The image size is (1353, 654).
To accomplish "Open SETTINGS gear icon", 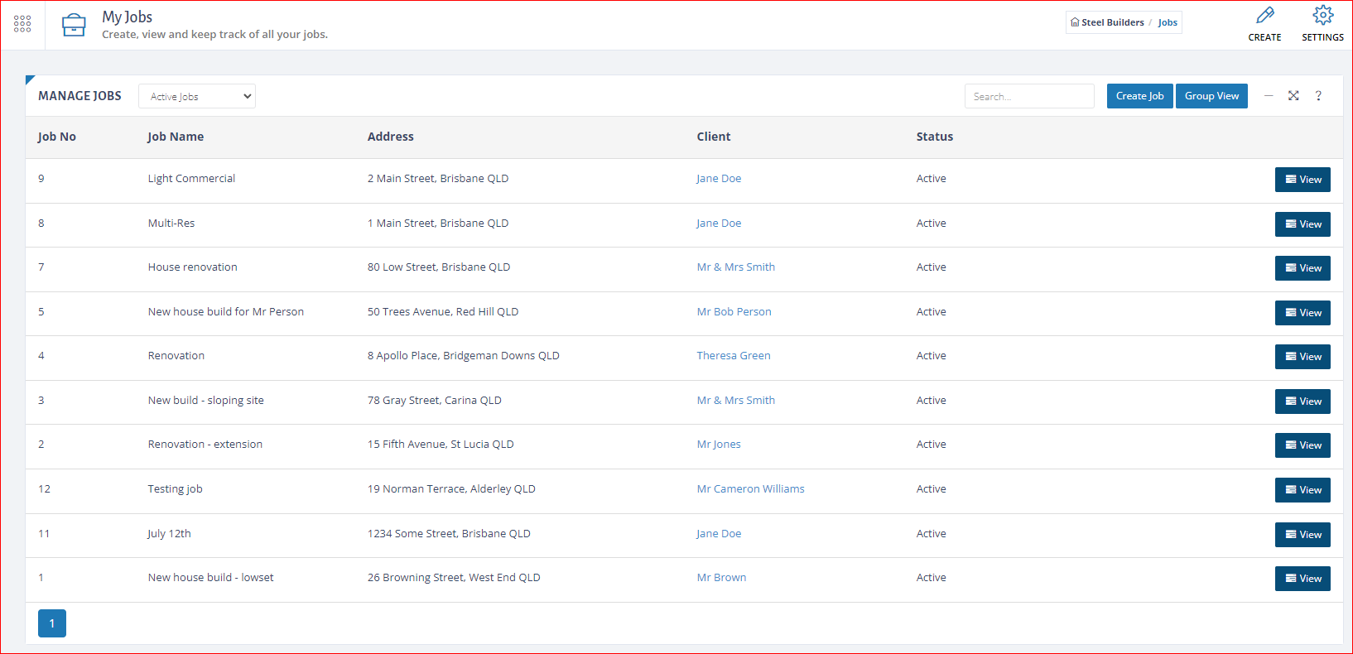I will point(1322,15).
